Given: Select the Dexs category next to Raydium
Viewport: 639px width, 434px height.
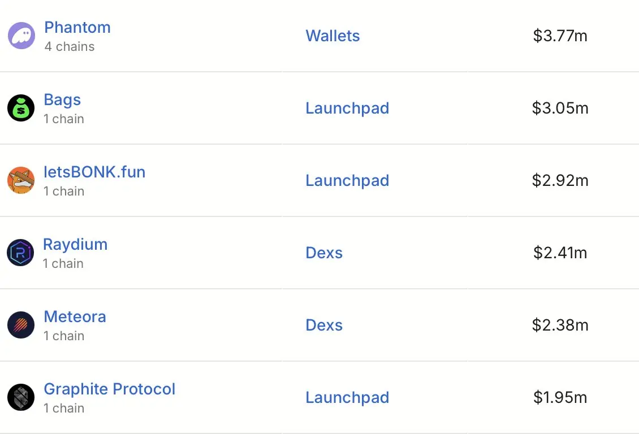Looking at the screenshot, I should click(x=325, y=253).
